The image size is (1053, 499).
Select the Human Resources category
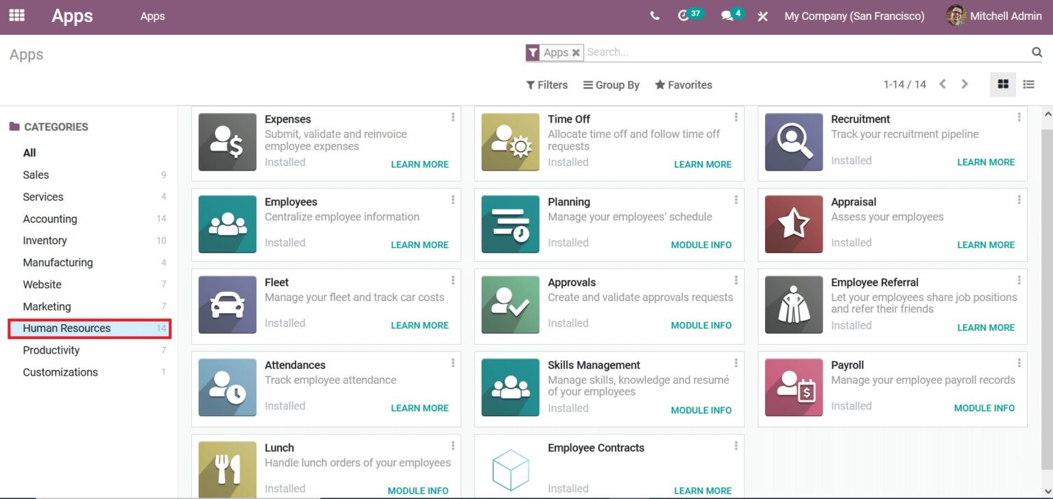pyautogui.click(x=66, y=328)
